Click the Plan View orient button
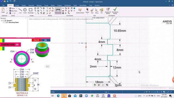 (x=13, y=11)
